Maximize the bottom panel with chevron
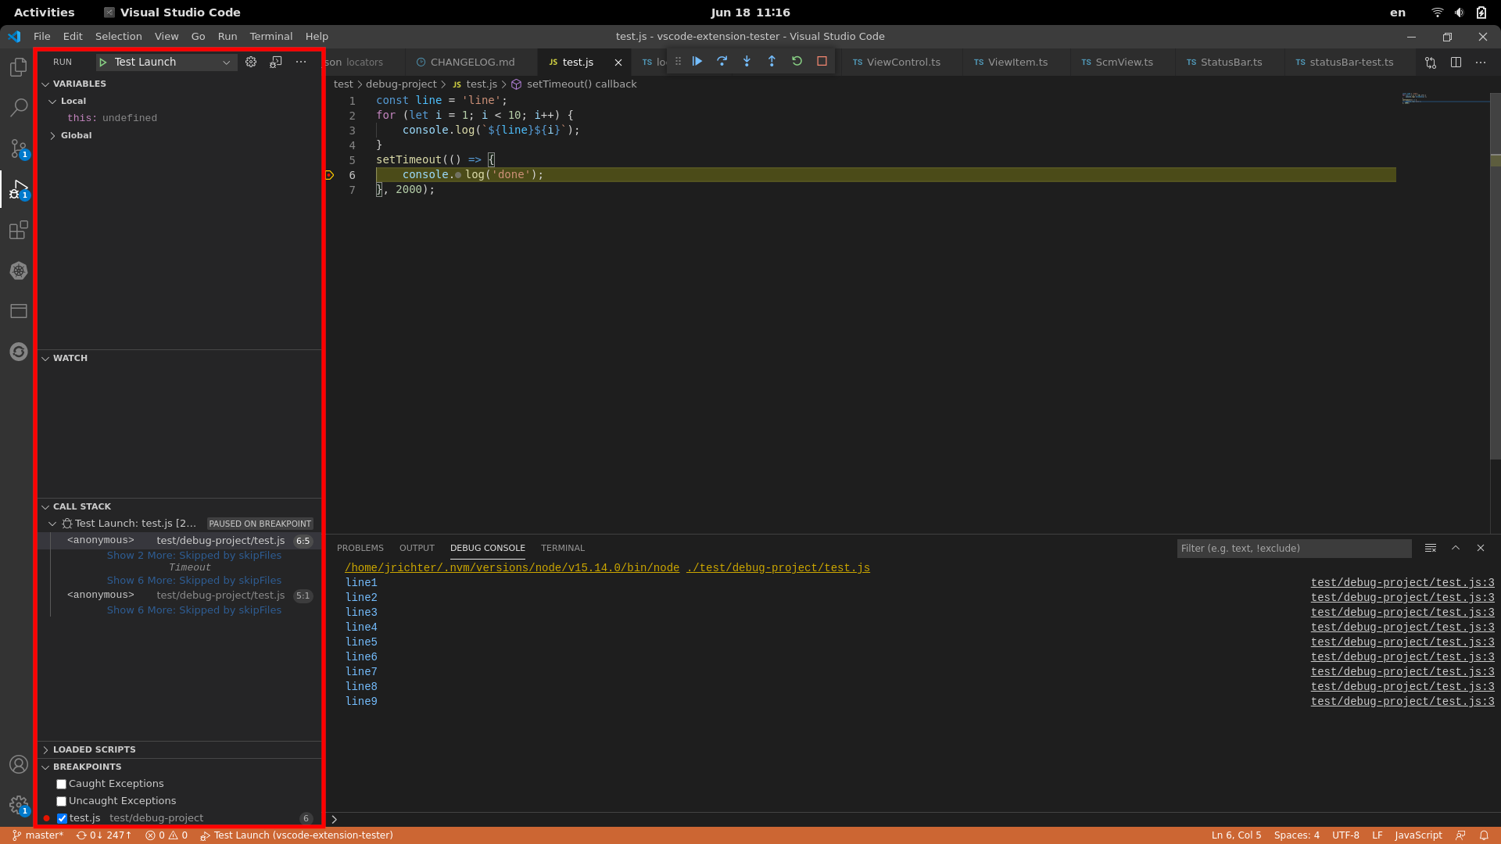 [1456, 548]
